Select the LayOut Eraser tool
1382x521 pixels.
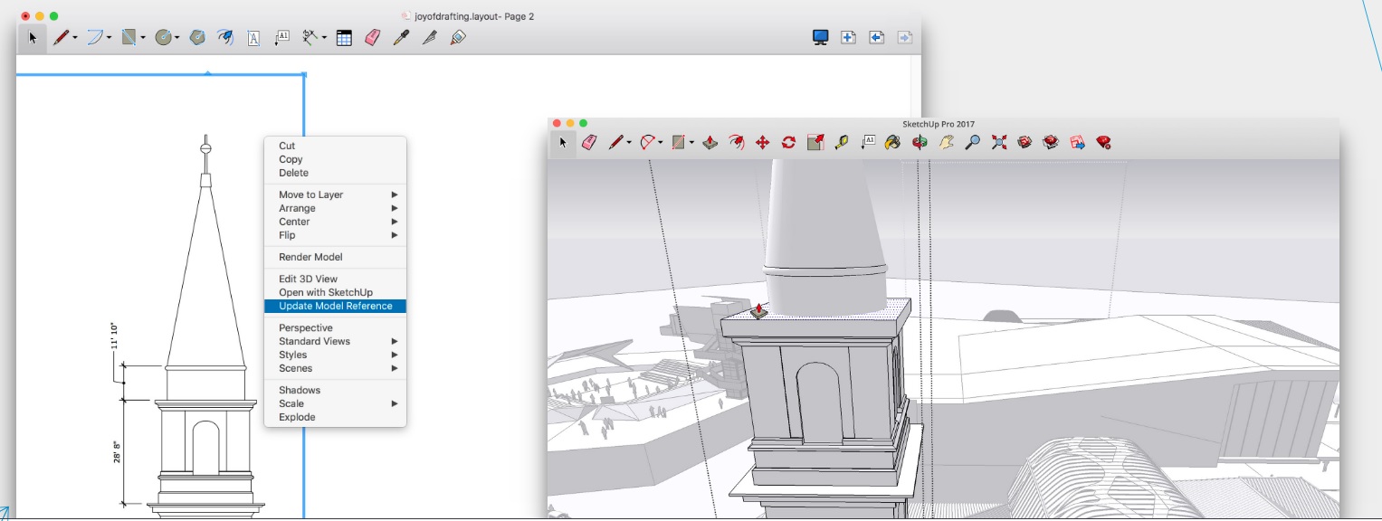372,38
